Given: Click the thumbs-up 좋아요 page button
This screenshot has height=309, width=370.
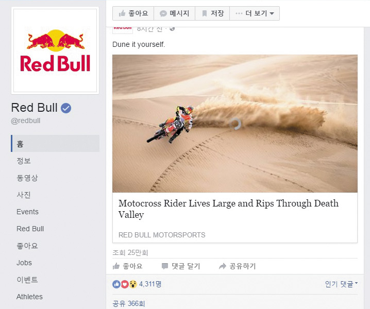Looking at the screenshot, I should click(133, 13).
